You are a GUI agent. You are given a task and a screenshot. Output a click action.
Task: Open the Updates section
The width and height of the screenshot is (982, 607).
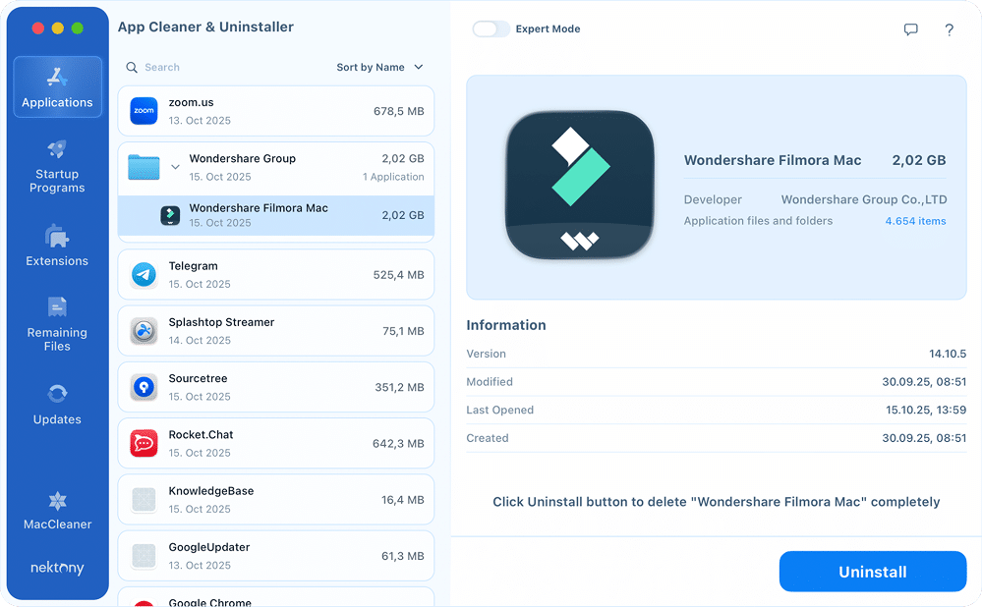(x=57, y=406)
